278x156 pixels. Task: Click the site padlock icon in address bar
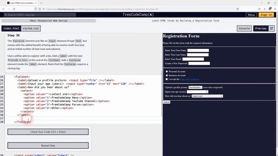(x=40, y=9)
